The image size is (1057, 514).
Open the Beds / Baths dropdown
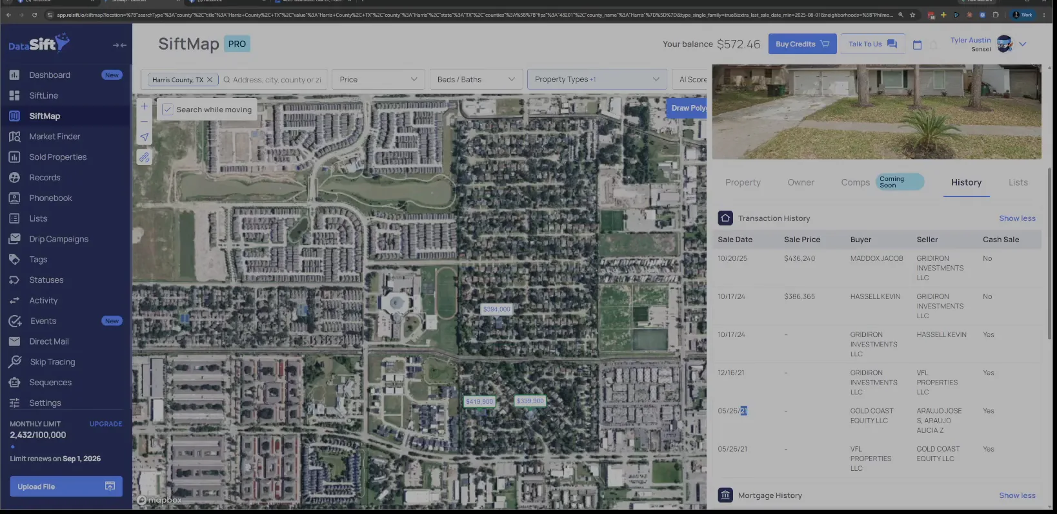tap(476, 79)
